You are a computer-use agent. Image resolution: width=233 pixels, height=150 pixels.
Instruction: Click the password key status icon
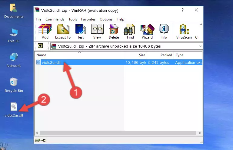click(43, 140)
